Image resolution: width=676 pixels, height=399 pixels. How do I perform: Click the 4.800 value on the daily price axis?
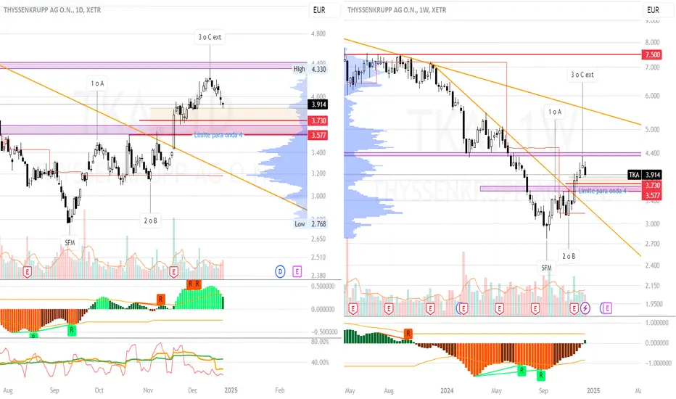(x=318, y=33)
